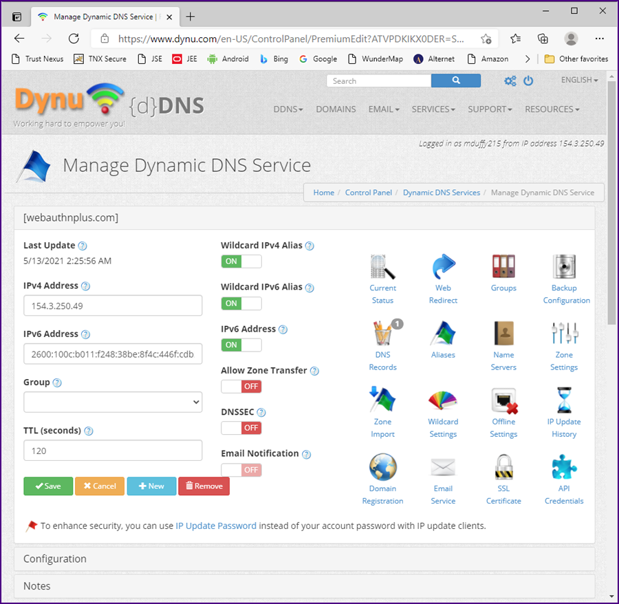Open the DNS Records icon
The height and width of the screenshot is (604, 619).
point(382,334)
